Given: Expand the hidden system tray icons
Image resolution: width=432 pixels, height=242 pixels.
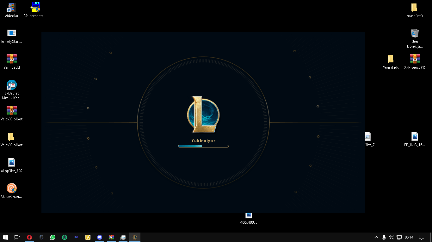Looking at the screenshot, I should click(376, 237).
